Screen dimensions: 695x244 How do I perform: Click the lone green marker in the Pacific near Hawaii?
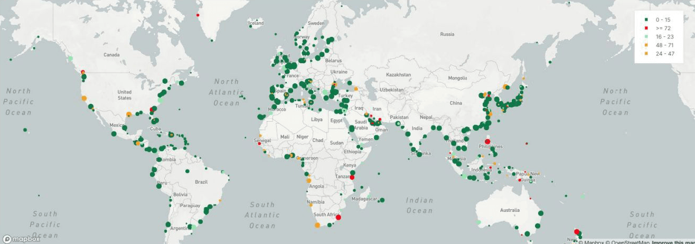click(x=25, y=130)
